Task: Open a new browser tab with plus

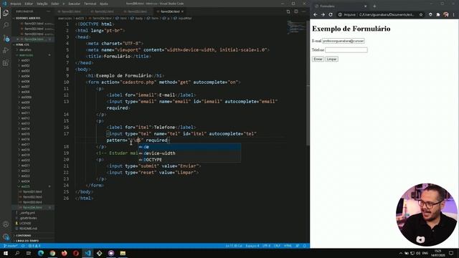Action: [x=374, y=6]
